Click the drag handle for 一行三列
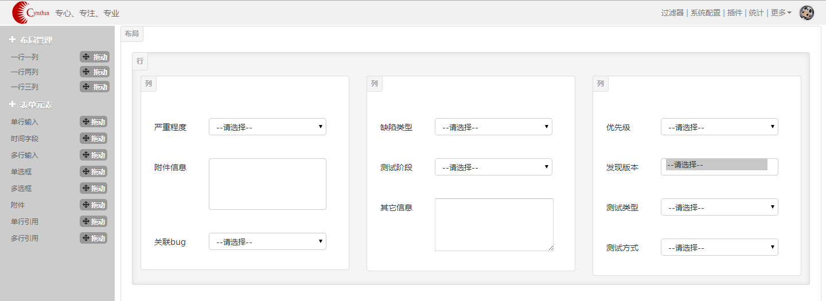The width and height of the screenshot is (826, 301). (x=95, y=87)
